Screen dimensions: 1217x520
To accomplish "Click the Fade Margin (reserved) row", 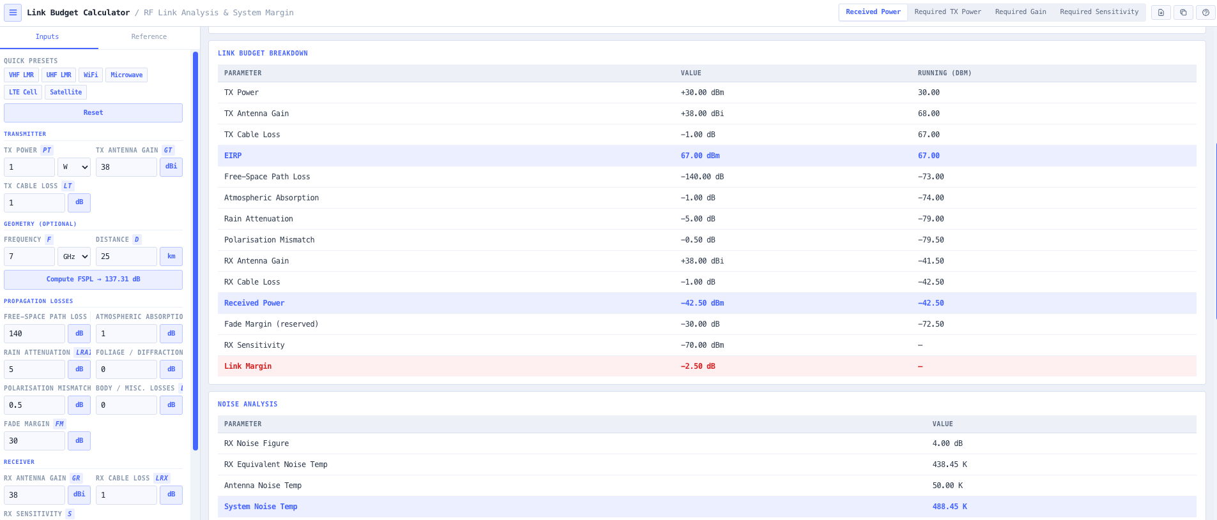I will click(707, 324).
